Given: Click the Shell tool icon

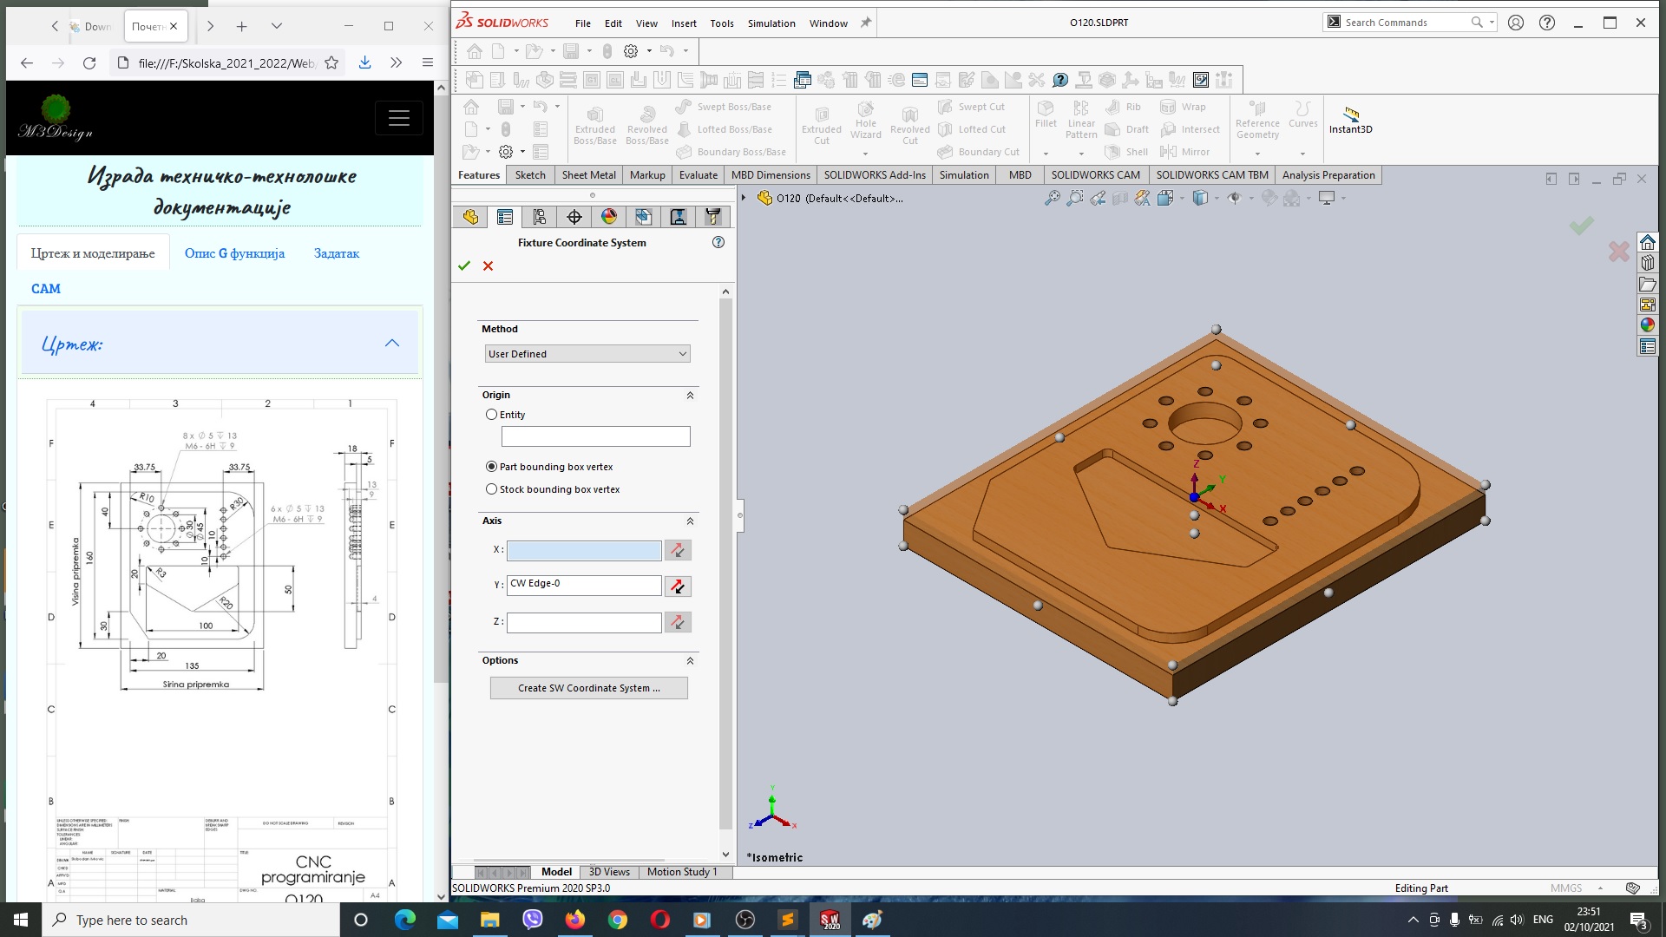Looking at the screenshot, I should pyautogui.click(x=1111, y=151).
